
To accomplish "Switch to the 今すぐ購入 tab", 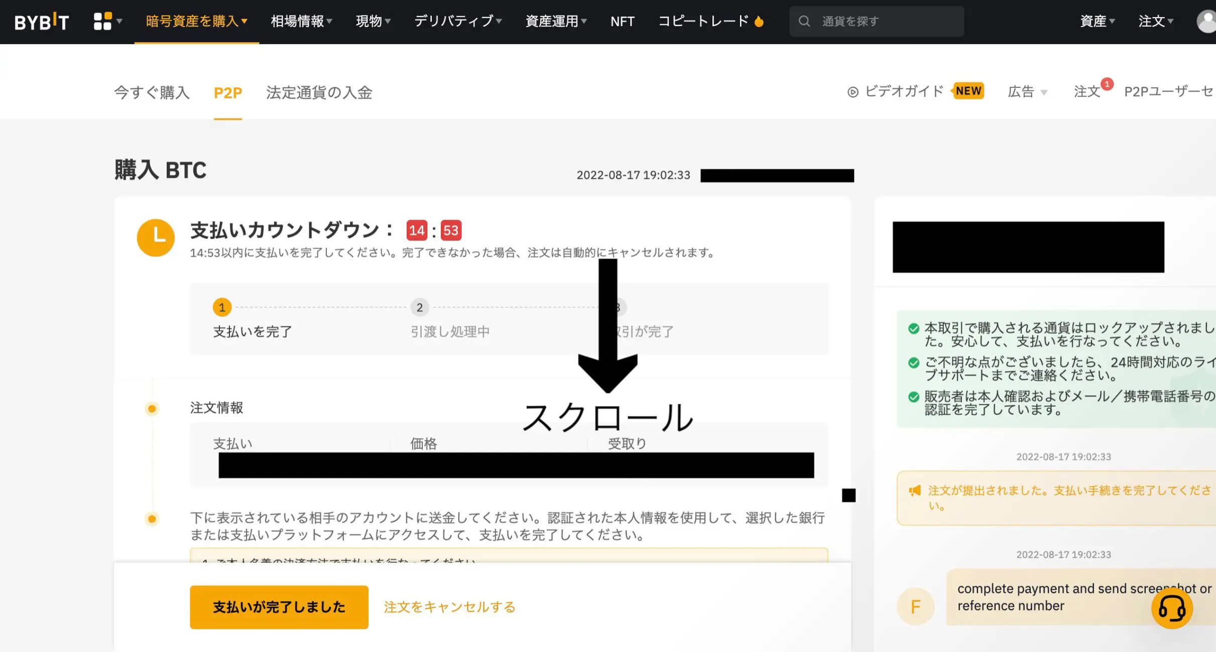I will 152,92.
